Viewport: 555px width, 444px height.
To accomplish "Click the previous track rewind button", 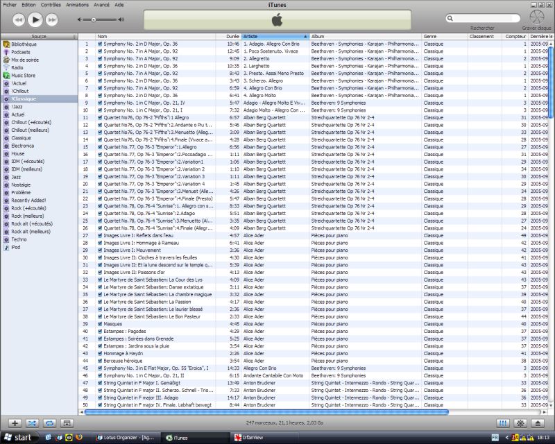I will click(x=18, y=20).
